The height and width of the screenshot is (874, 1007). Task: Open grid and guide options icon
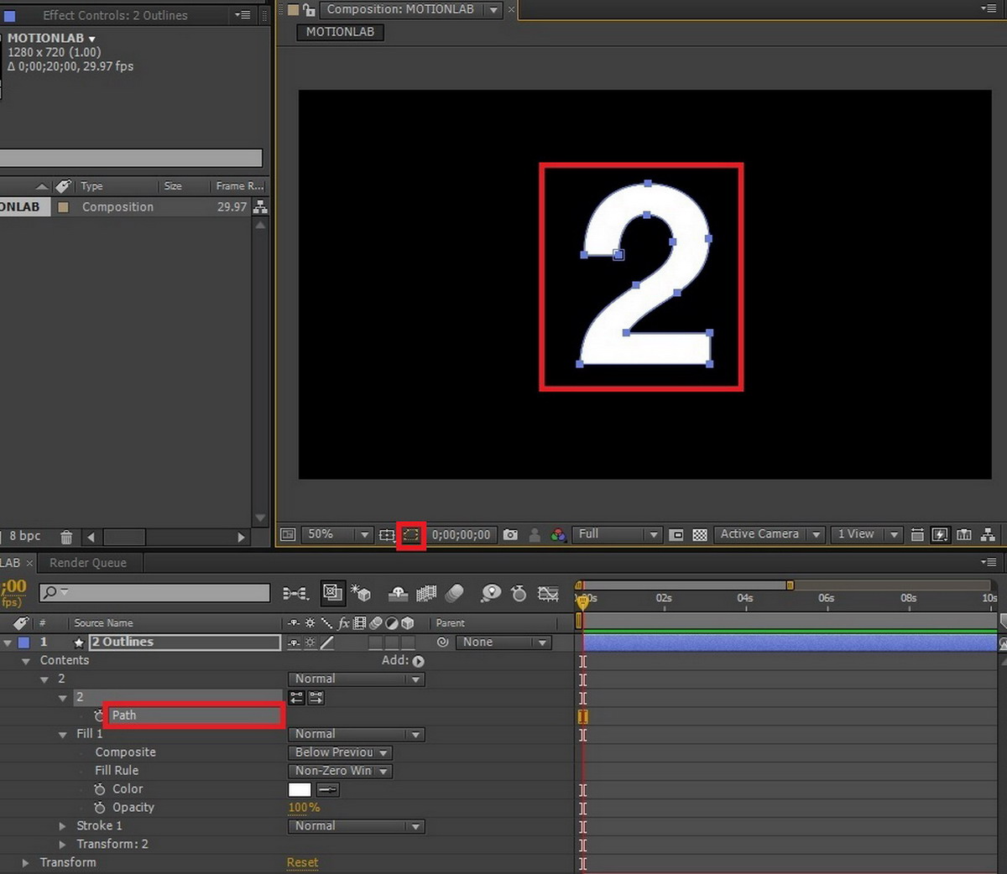[386, 534]
